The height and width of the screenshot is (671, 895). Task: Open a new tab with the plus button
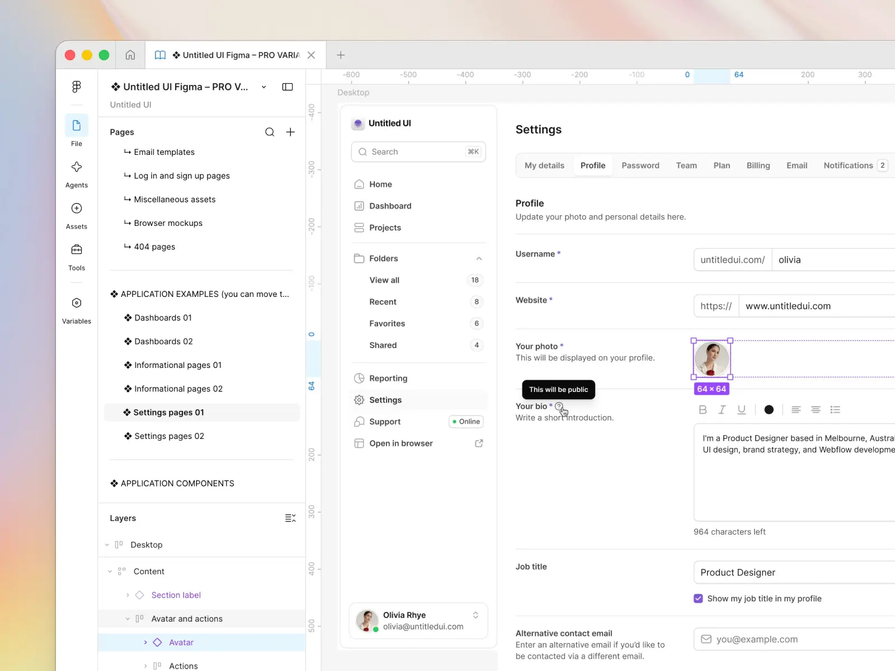341,55
